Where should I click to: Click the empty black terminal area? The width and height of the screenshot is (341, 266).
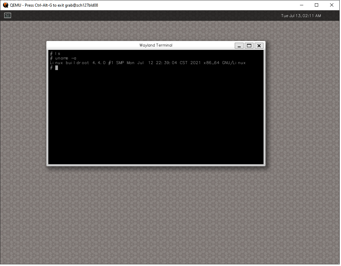(156, 116)
